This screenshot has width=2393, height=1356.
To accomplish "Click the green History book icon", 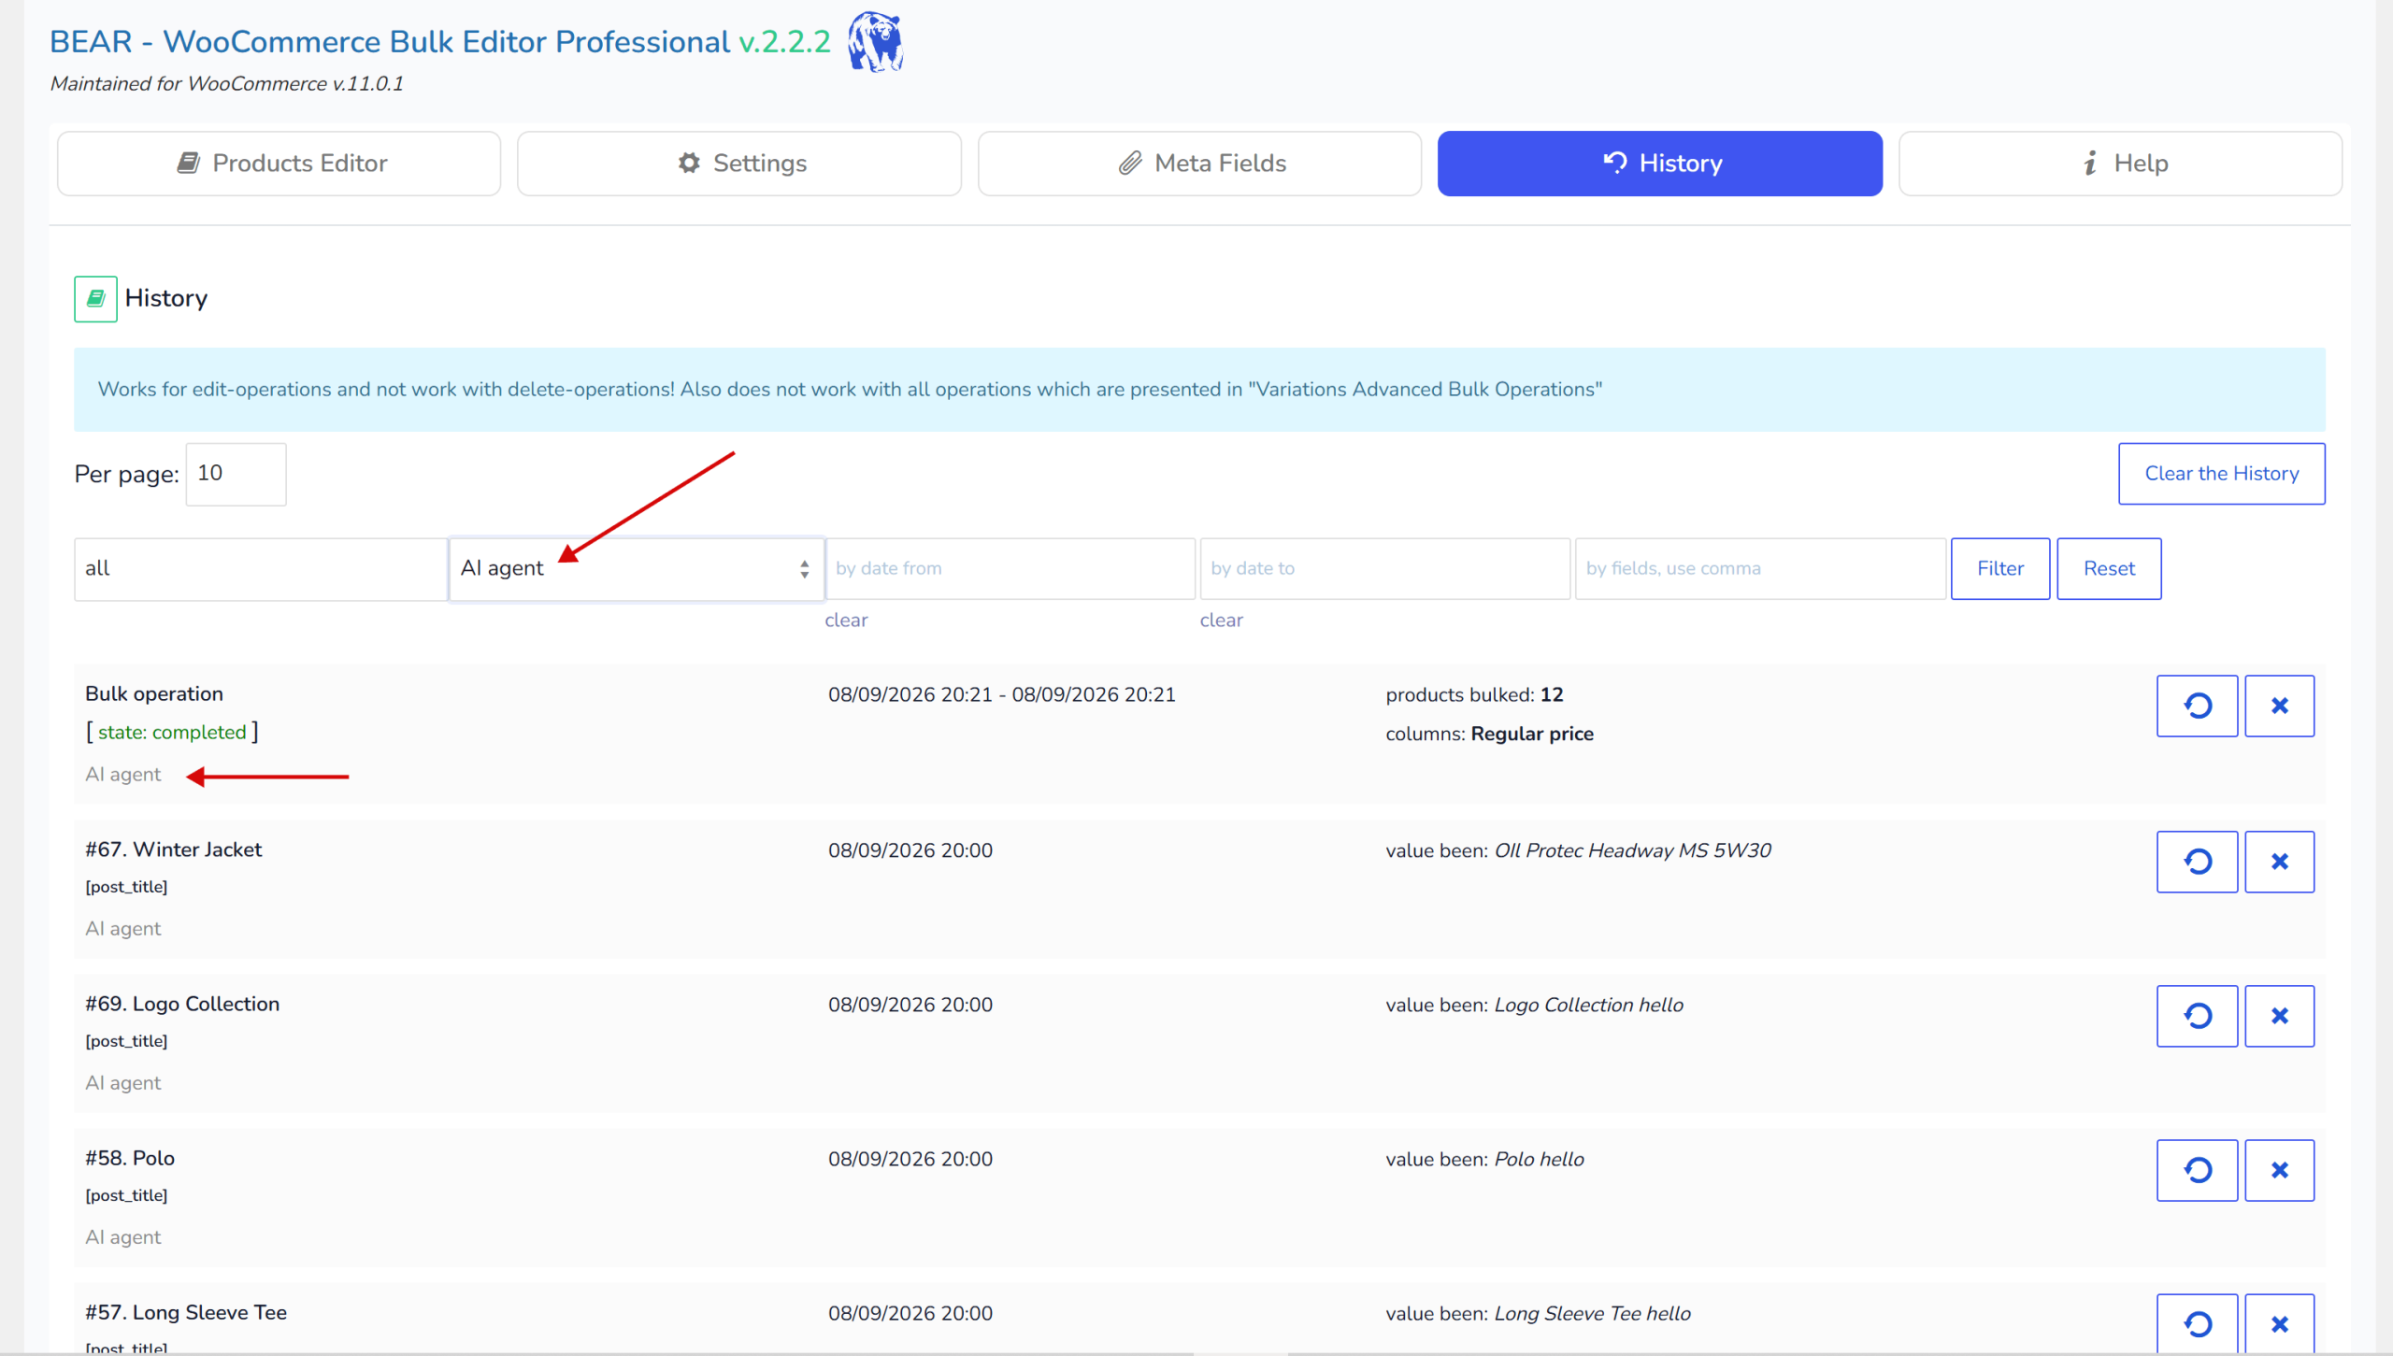I will 95,299.
